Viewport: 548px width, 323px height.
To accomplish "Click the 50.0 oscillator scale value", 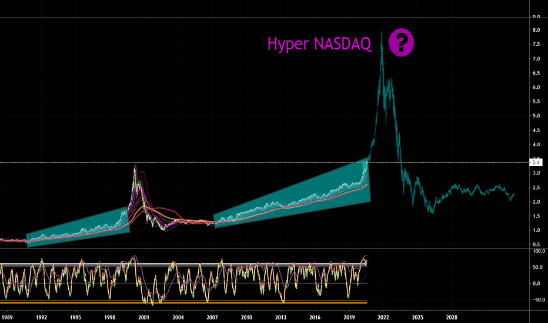I will pyautogui.click(x=539, y=267).
